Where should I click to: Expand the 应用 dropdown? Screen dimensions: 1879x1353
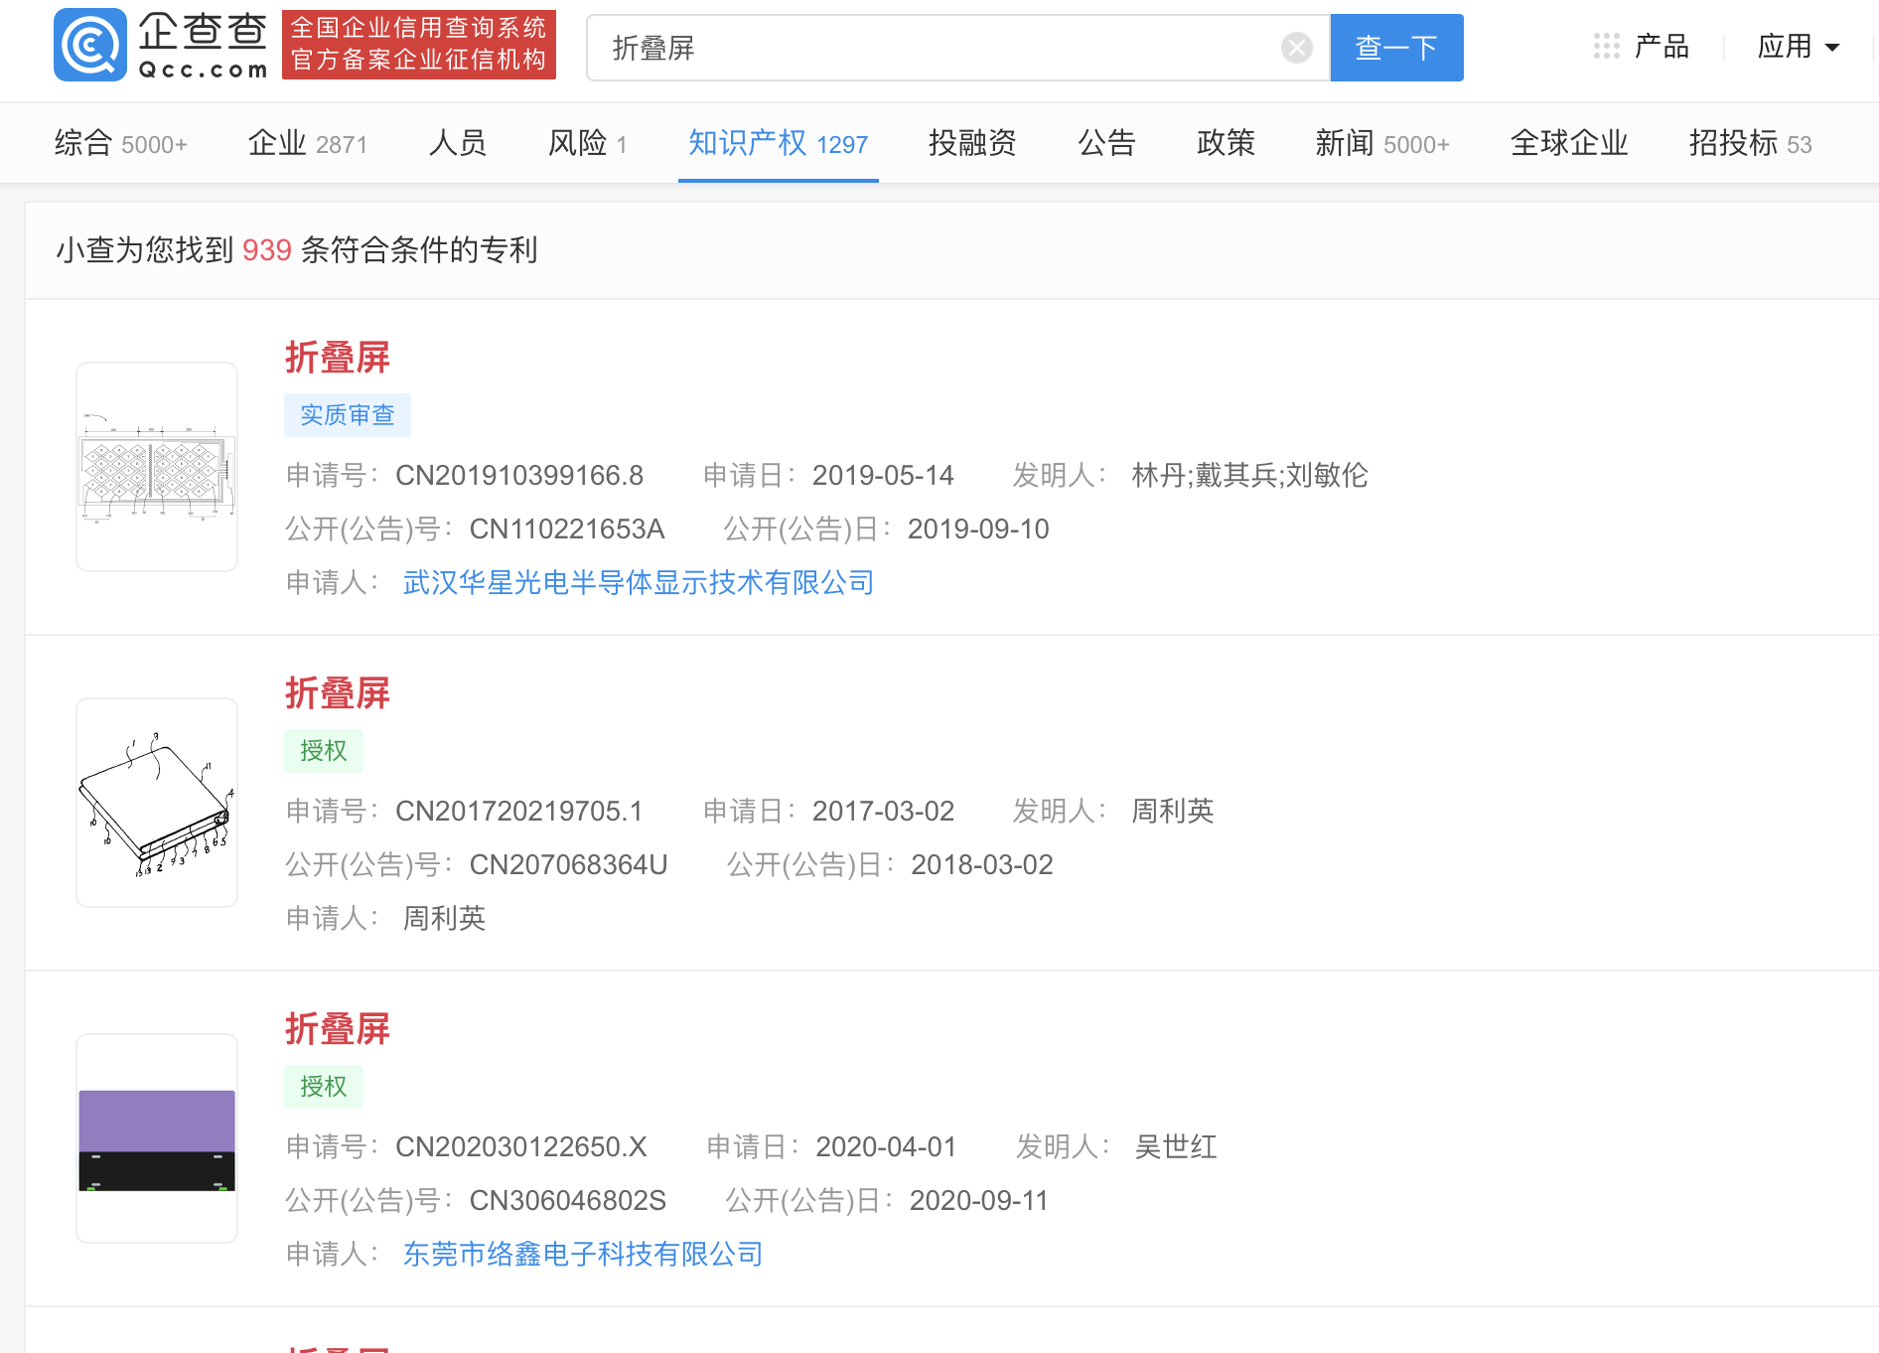point(1798,46)
